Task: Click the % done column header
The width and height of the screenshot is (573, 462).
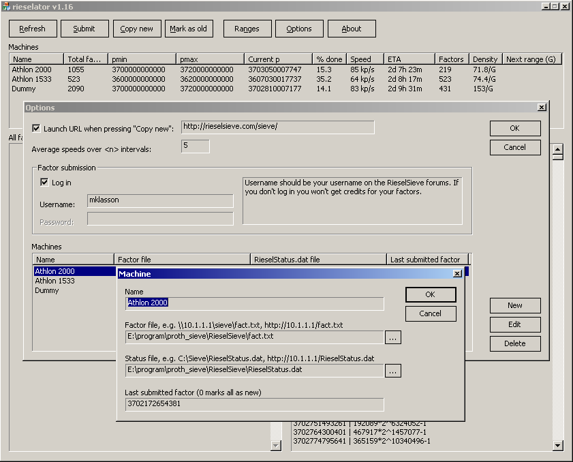Action: pyautogui.click(x=330, y=59)
